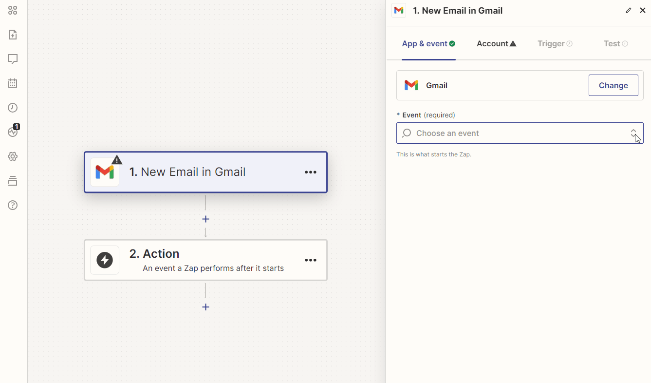Open settings gear icon in sidebar
651x383 pixels.
(13, 156)
